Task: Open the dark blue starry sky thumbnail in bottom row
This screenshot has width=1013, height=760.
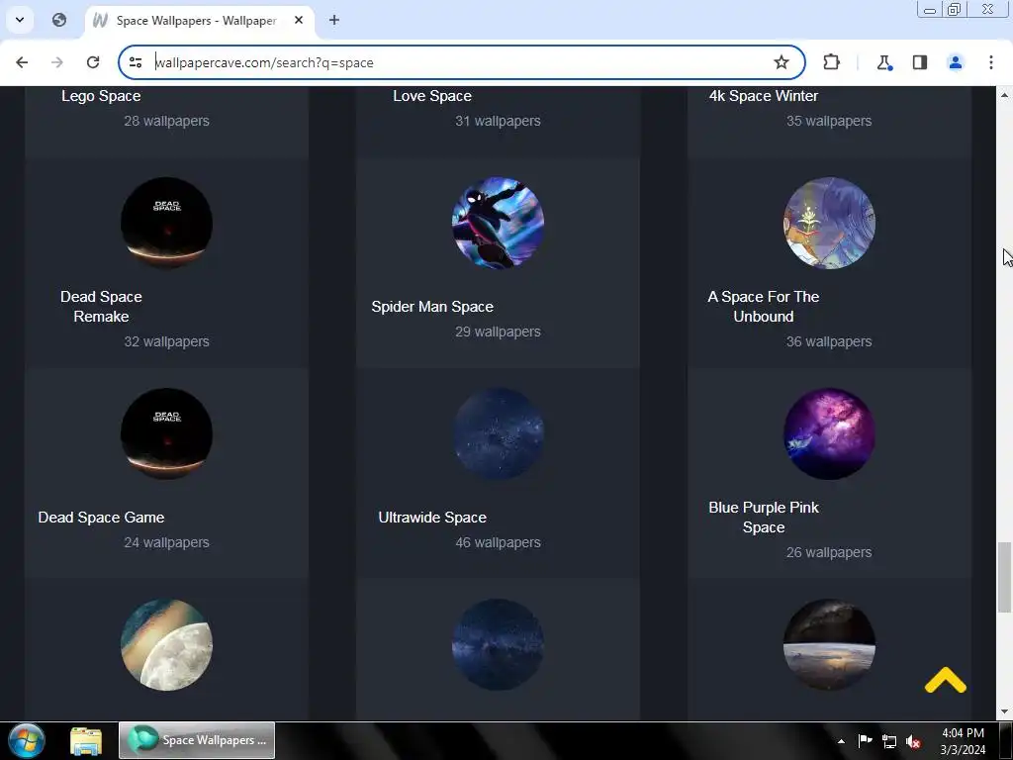Action: (x=499, y=644)
